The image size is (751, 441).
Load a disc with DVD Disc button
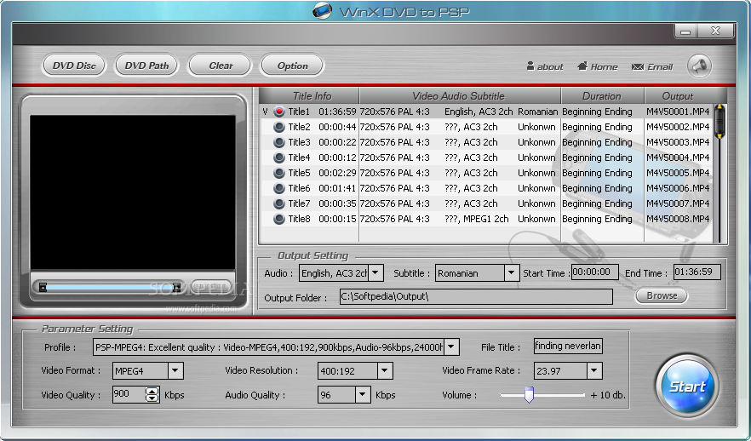74,66
